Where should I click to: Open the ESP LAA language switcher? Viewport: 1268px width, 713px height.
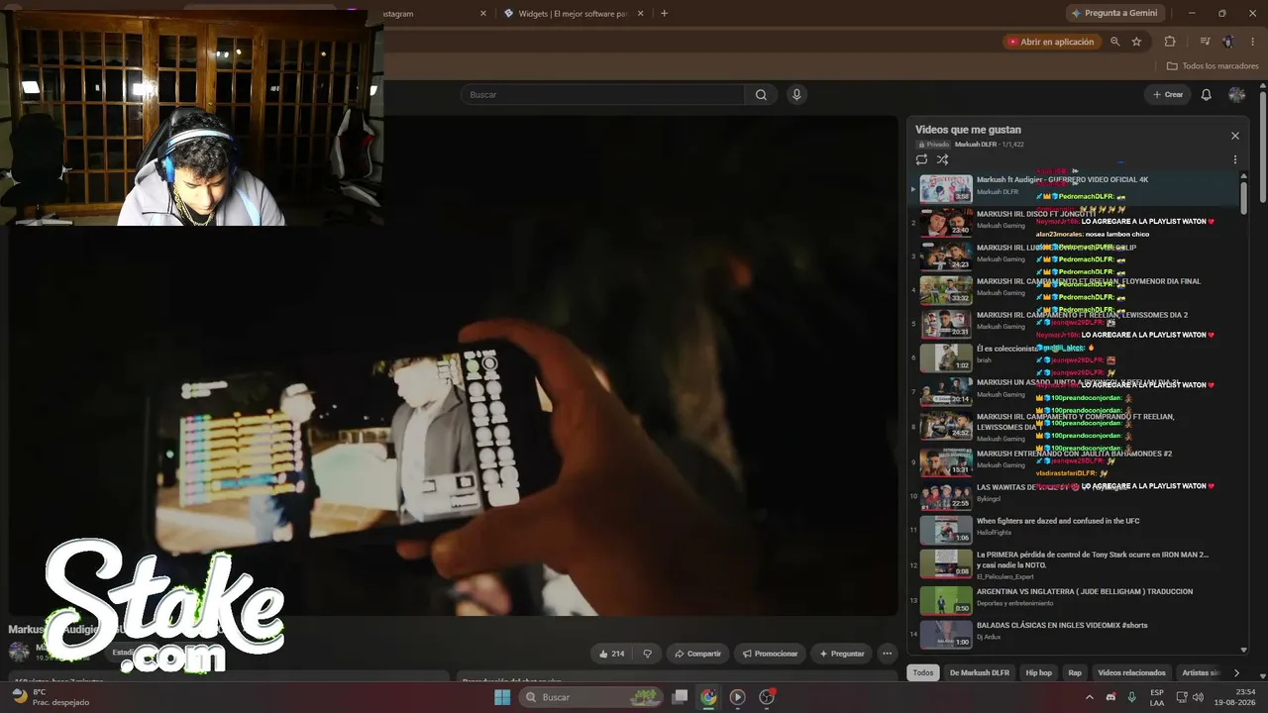click(1157, 697)
